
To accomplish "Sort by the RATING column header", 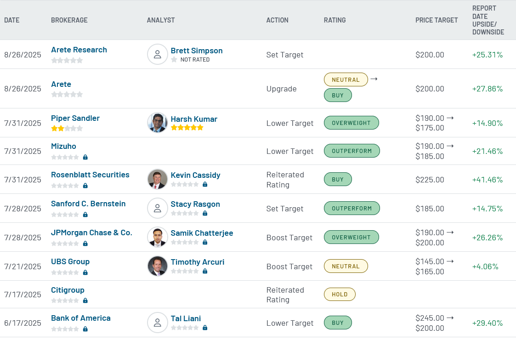I will 335,20.
